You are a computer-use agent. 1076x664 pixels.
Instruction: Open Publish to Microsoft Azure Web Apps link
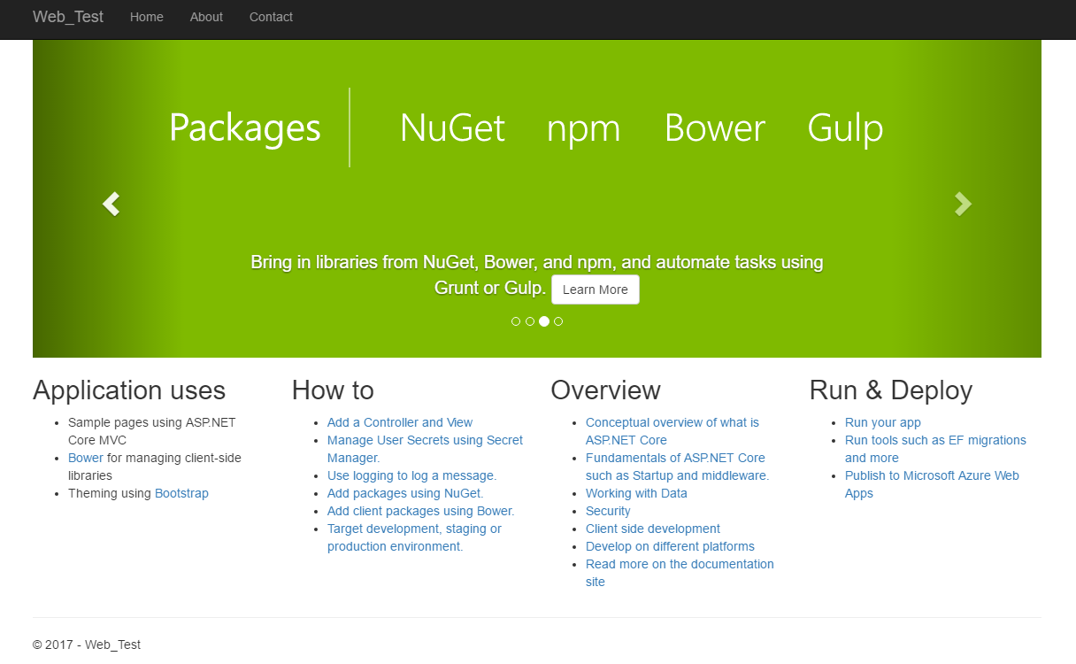[932, 484]
